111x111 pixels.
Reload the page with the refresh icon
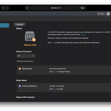click(x=84, y=8)
